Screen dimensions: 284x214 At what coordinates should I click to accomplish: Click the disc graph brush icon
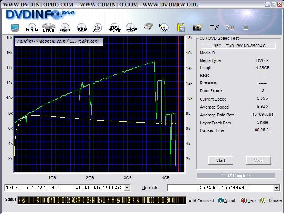point(163,28)
